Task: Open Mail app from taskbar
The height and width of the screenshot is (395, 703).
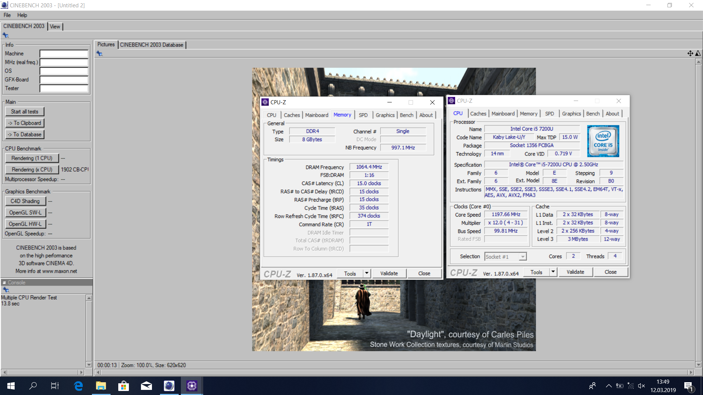Action: pyautogui.click(x=146, y=385)
